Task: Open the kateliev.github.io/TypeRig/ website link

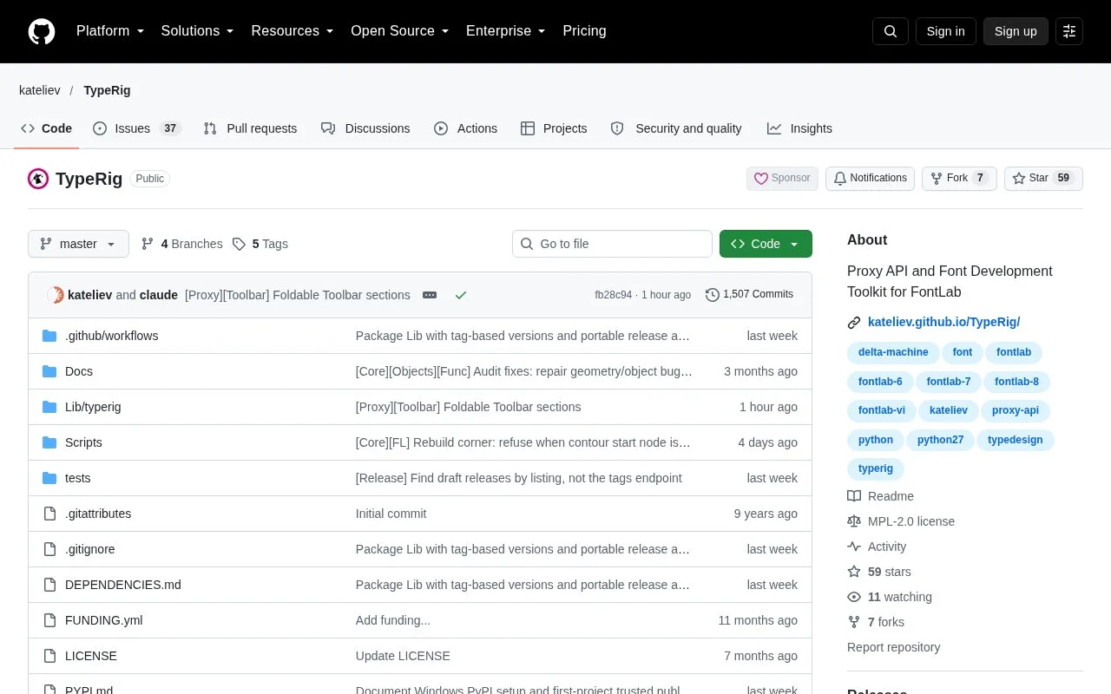Action: coord(943,322)
